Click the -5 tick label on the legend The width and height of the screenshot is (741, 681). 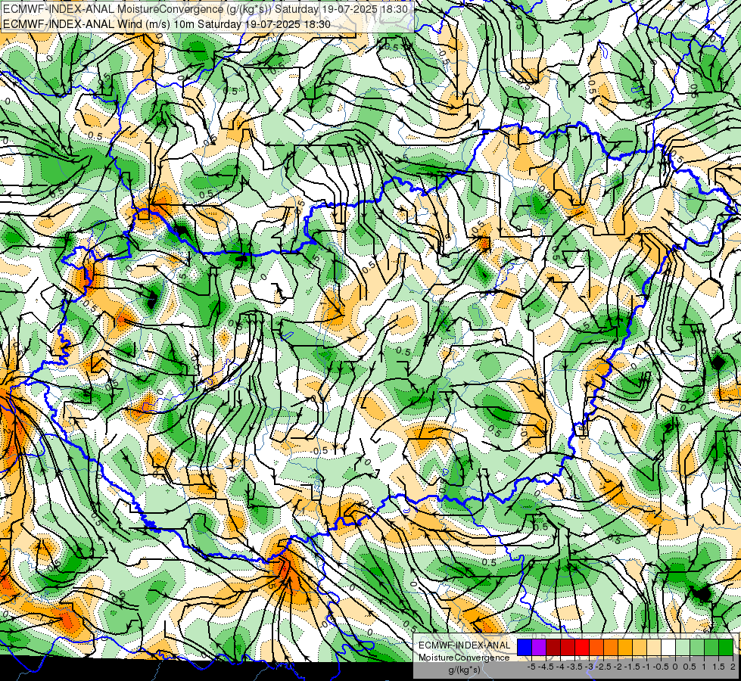531,667
